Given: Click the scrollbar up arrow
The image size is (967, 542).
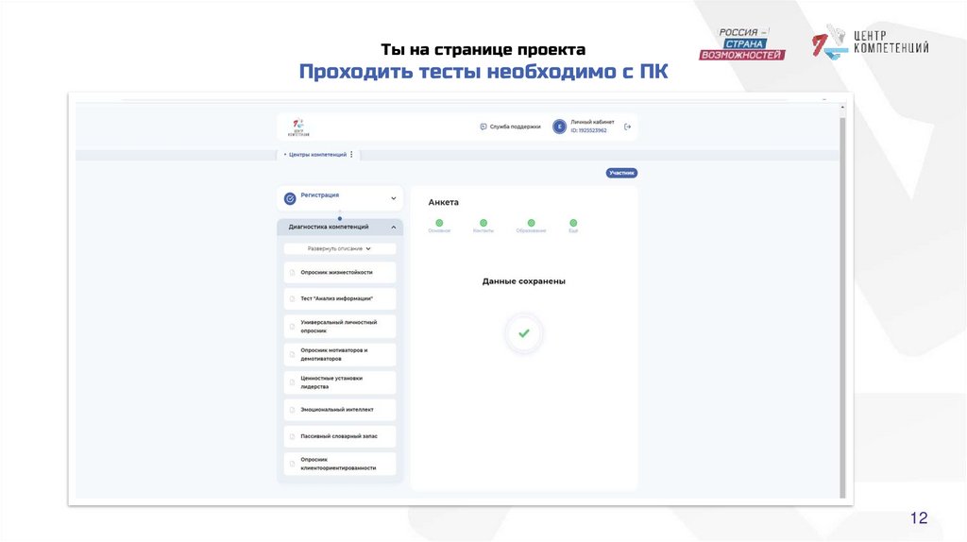Looking at the screenshot, I should coord(842,108).
